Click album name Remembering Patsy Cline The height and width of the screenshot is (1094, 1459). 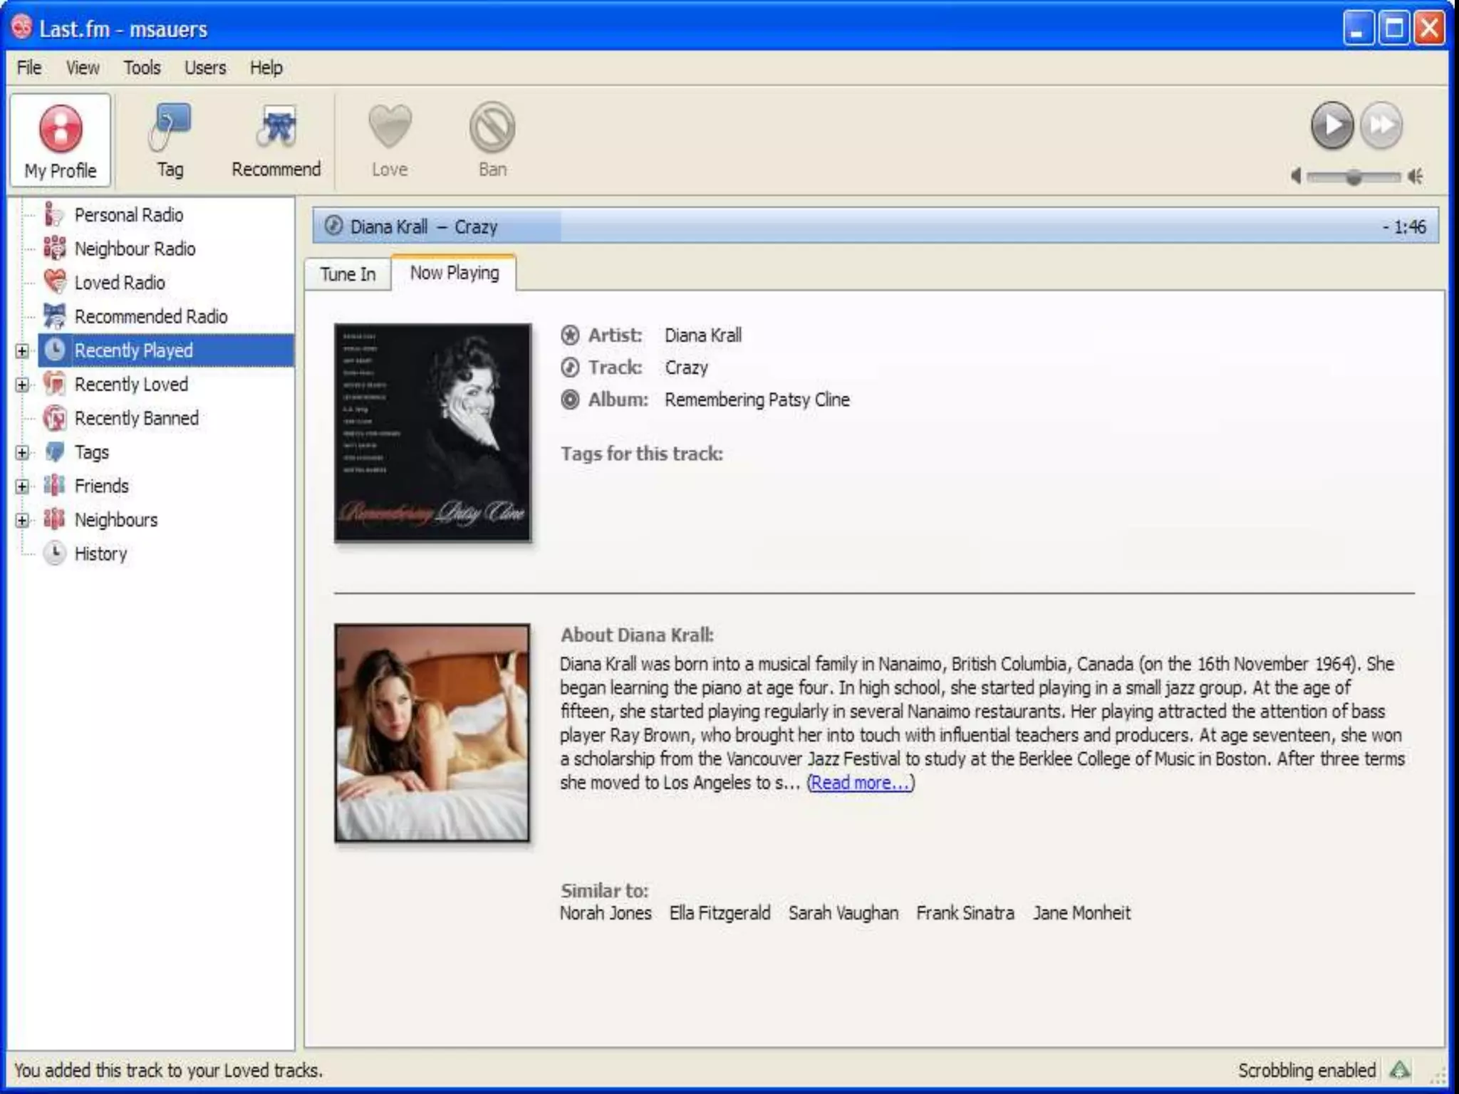point(757,400)
